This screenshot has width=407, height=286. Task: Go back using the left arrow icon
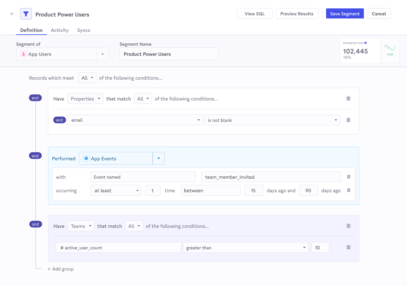click(x=12, y=14)
